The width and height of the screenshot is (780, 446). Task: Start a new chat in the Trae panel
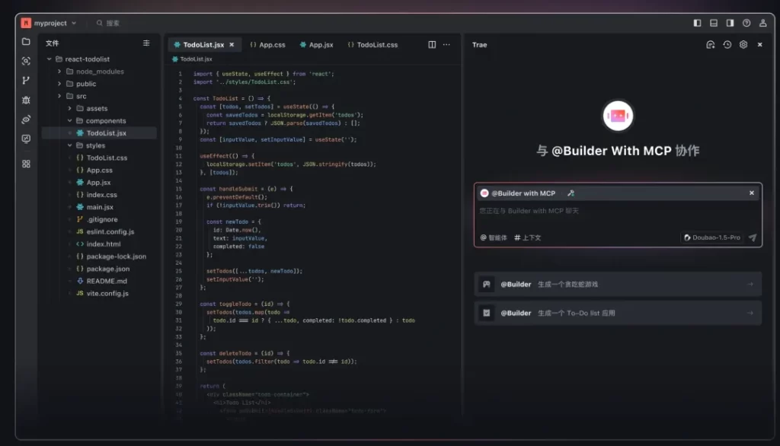pyautogui.click(x=710, y=45)
